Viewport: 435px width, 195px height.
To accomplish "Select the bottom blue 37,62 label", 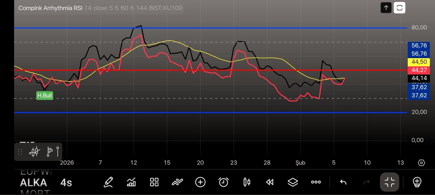I will [419, 95].
